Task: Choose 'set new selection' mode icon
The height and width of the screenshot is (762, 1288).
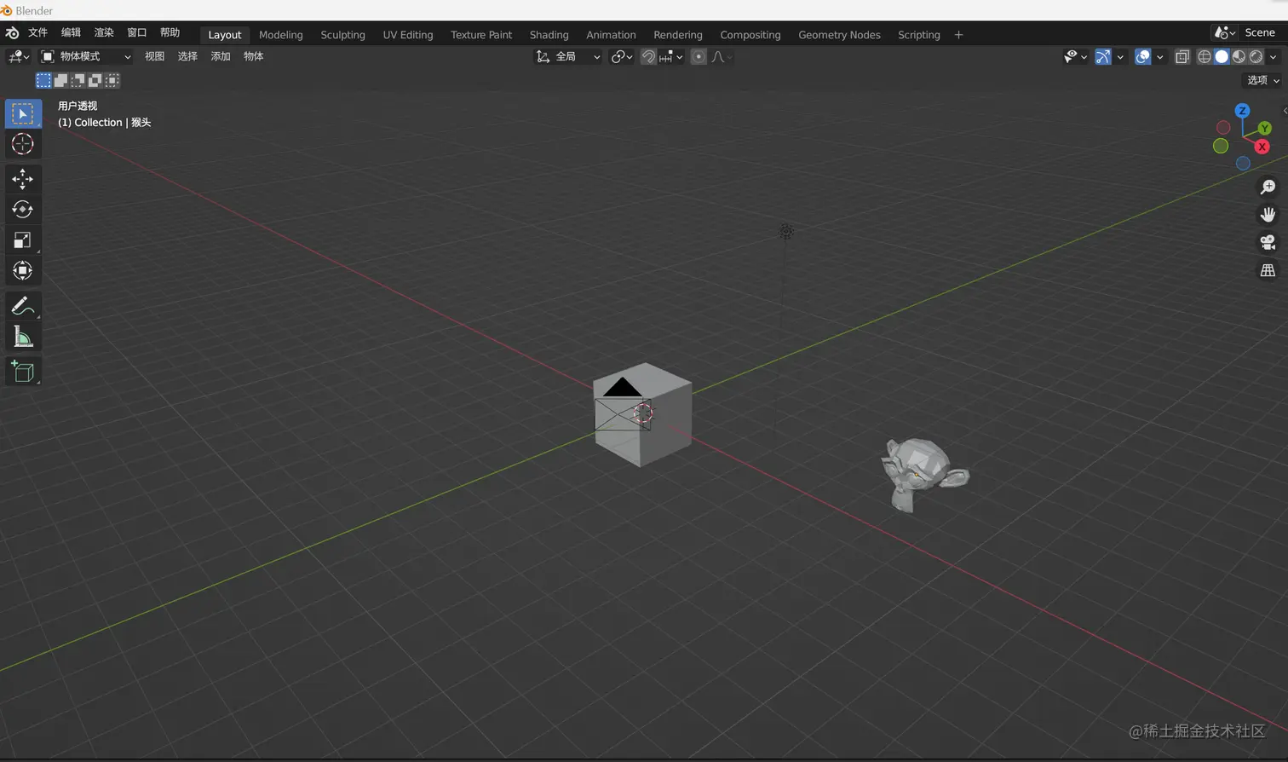Action: (43, 80)
